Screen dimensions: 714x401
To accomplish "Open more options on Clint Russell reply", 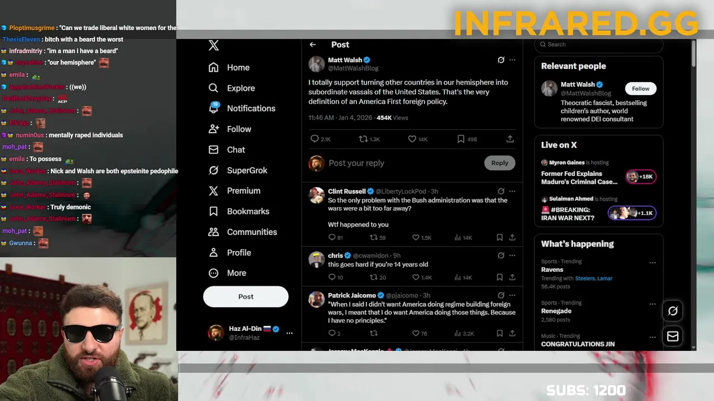I will click(512, 191).
